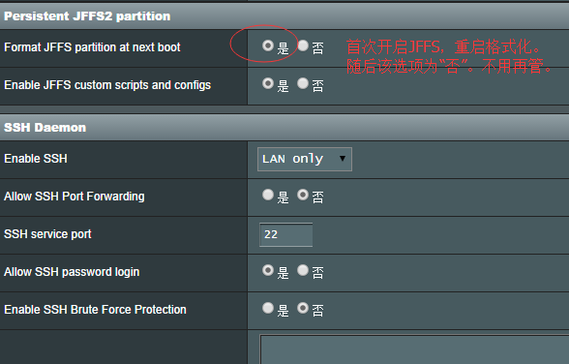The width and height of the screenshot is (569, 364).
Task: Click the Enable SSH label
Action: tap(36, 159)
